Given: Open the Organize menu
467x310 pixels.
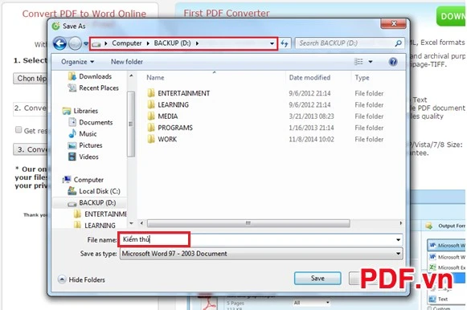Looking at the screenshot, I should pos(77,62).
